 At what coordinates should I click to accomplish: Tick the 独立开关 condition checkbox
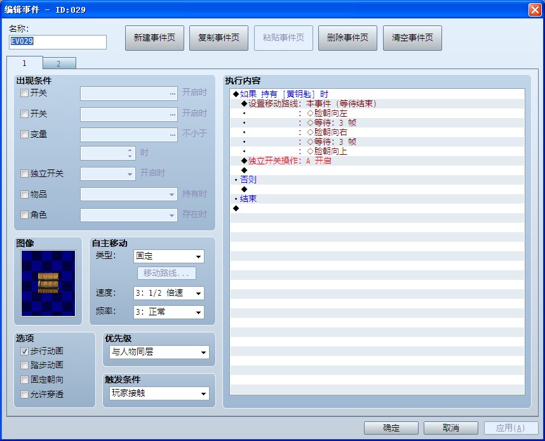[x=24, y=174]
